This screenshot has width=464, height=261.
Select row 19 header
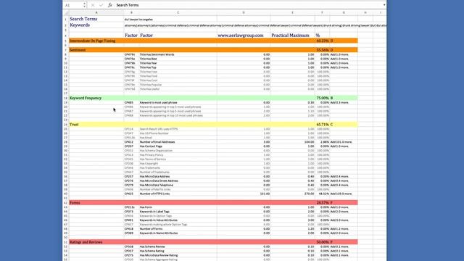66,103
